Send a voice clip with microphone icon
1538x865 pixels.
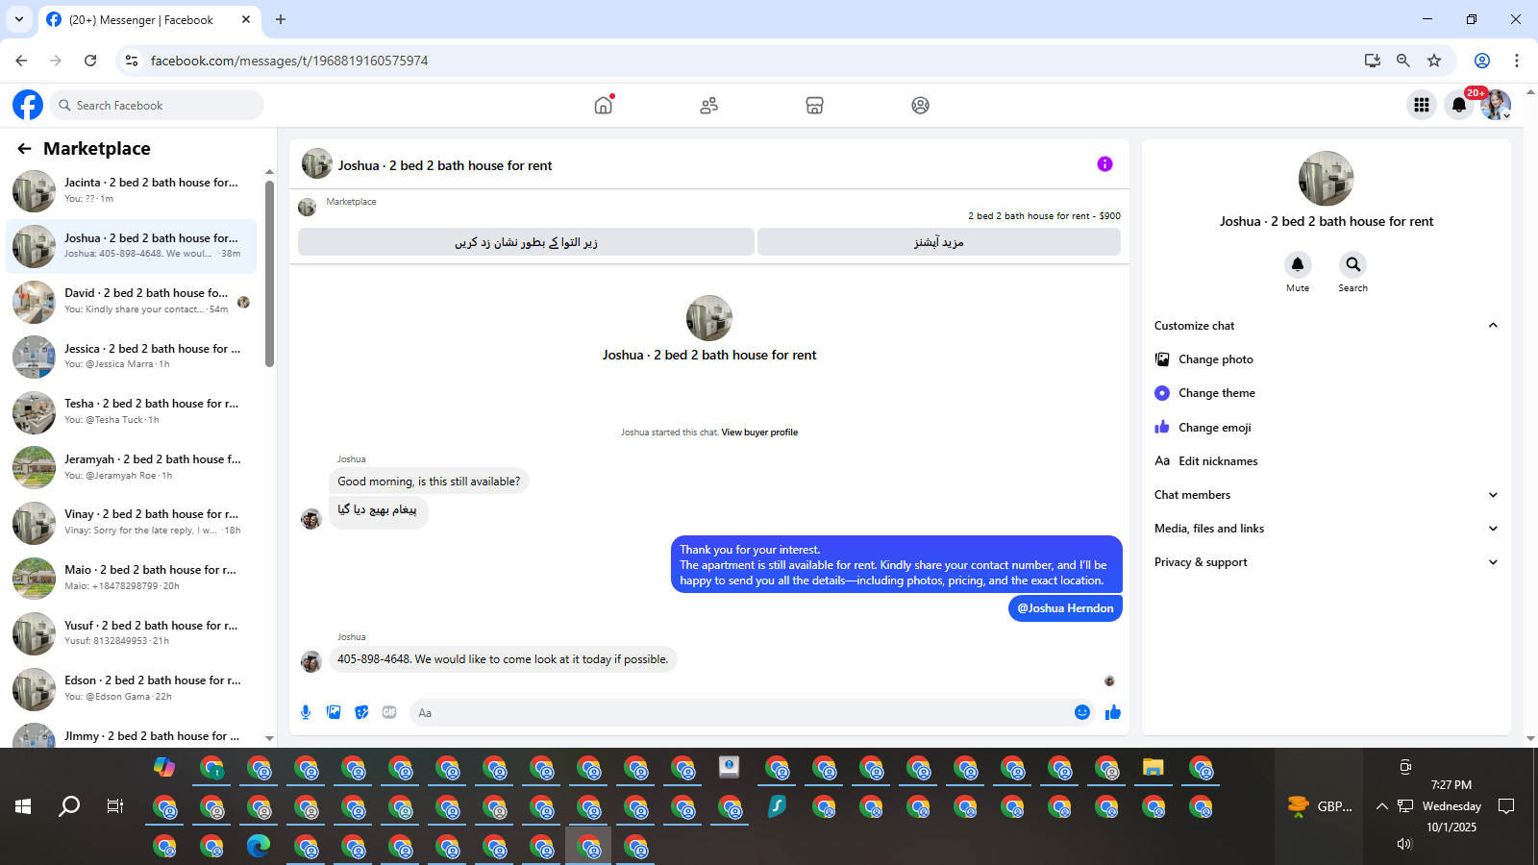pyautogui.click(x=306, y=712)
